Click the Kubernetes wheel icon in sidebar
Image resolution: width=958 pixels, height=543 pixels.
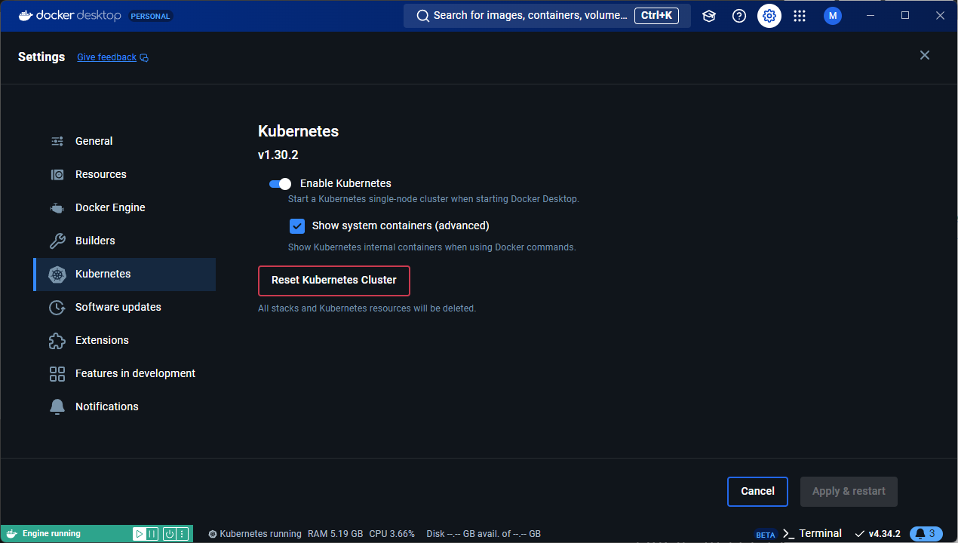click(x=57, y=274)
